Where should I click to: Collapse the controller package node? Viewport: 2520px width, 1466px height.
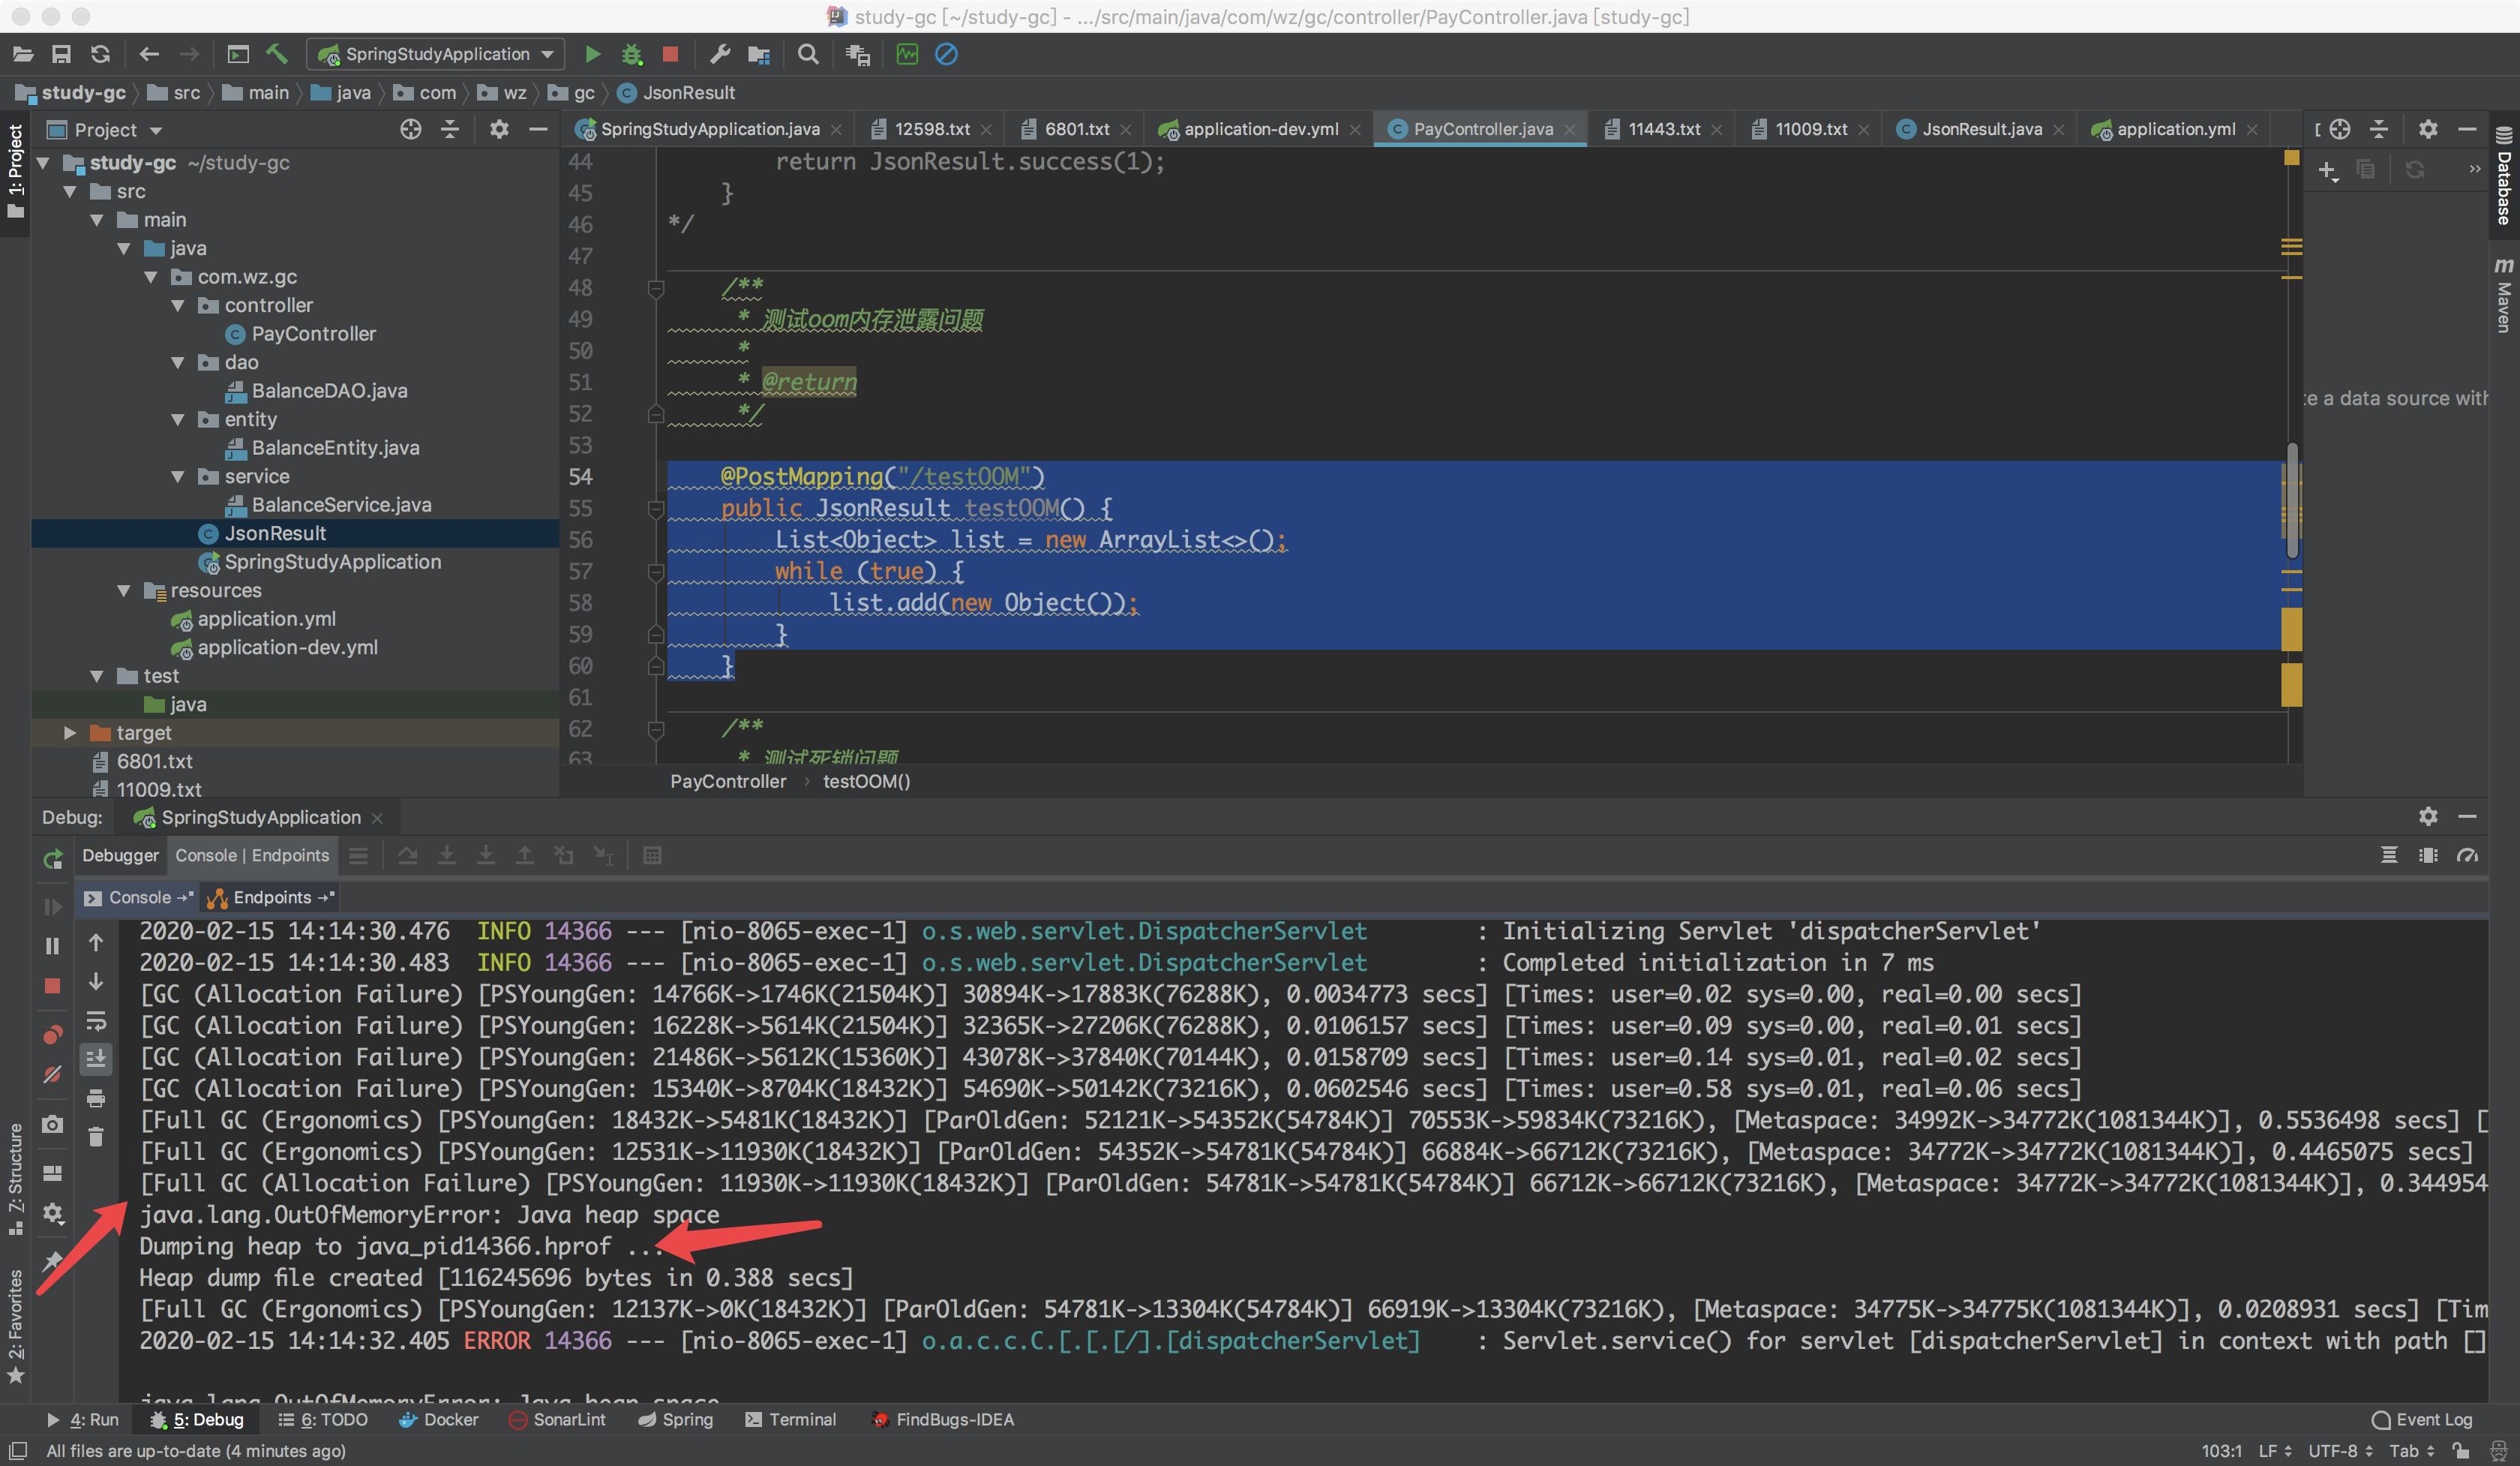[178, 305]
